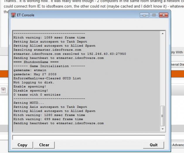Maximize the ET Console window
This screenshot has height=153, width=184.
(x=153, y=15)
